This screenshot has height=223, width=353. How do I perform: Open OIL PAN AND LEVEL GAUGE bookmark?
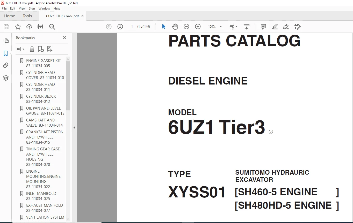45,111
